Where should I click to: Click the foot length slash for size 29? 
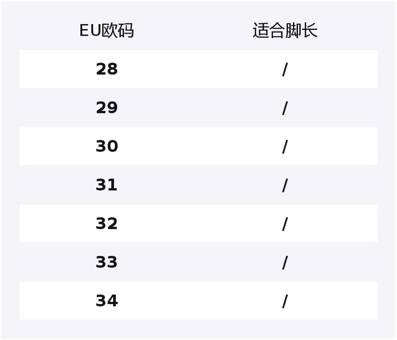(x=285, y=108)
